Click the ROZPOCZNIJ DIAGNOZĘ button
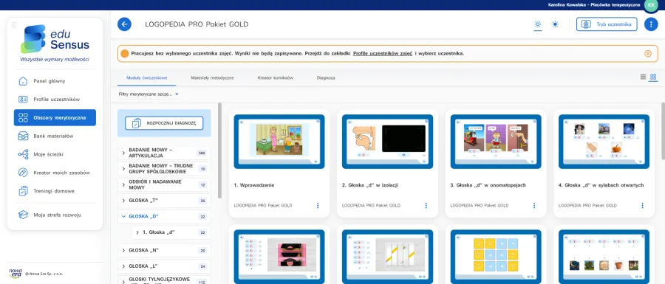This screenshot has height=284, width=665. pos(164,123)
